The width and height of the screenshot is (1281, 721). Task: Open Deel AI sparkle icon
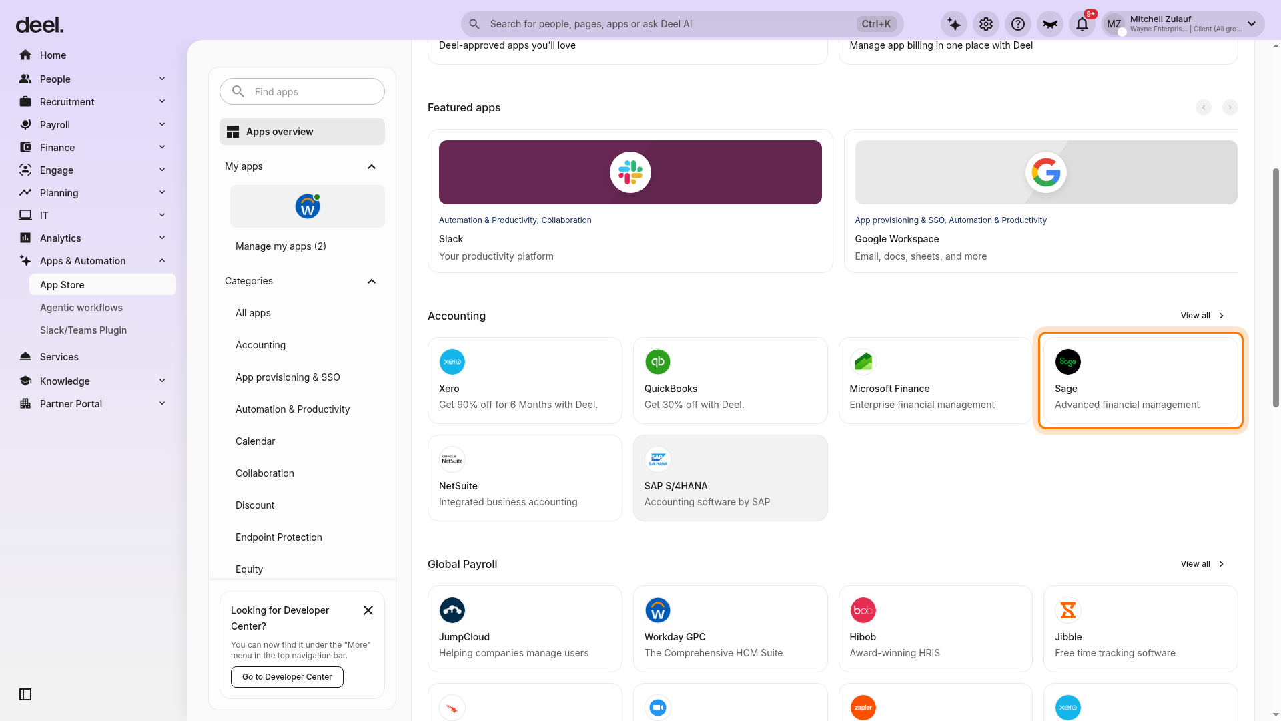(954, 24)
